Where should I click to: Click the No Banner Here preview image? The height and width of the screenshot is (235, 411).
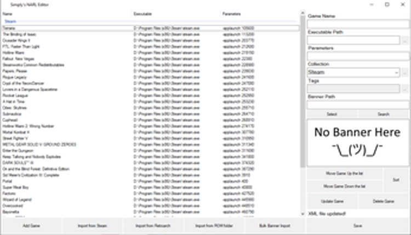[x=358, y=143]
